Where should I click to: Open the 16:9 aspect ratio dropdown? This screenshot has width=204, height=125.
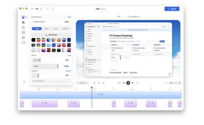120,17
